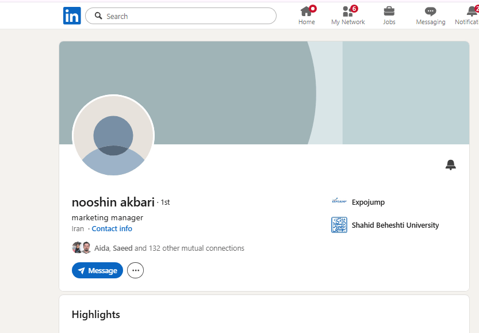Viewport: 479px width, 333px height.
Task: Click the search magnifier icon
Action: click(x=98, y=16)
